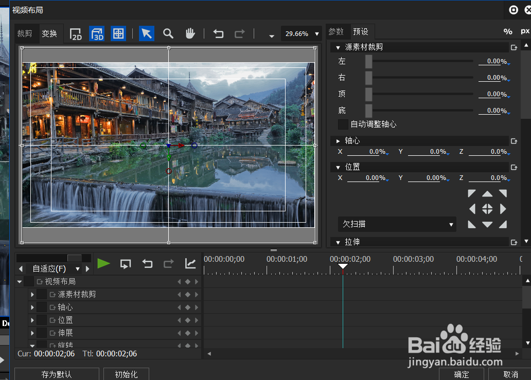Viewport: 531px width, 380px height.
Task: Select the arrow pointer tool
Action: point(147,34)
